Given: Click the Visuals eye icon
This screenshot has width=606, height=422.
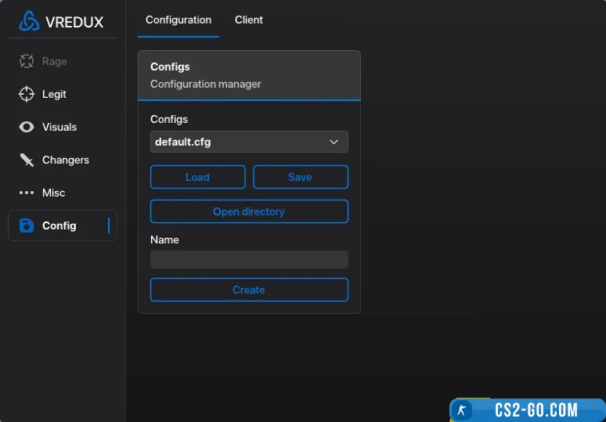Looking at the screenshot, I should tap(27, 127).
